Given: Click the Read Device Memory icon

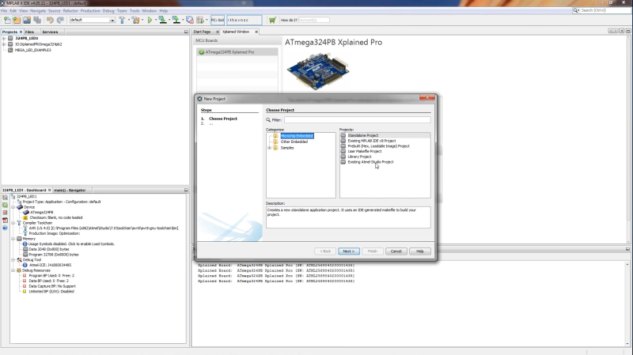Looking at the screenshot, I should 176,20.
